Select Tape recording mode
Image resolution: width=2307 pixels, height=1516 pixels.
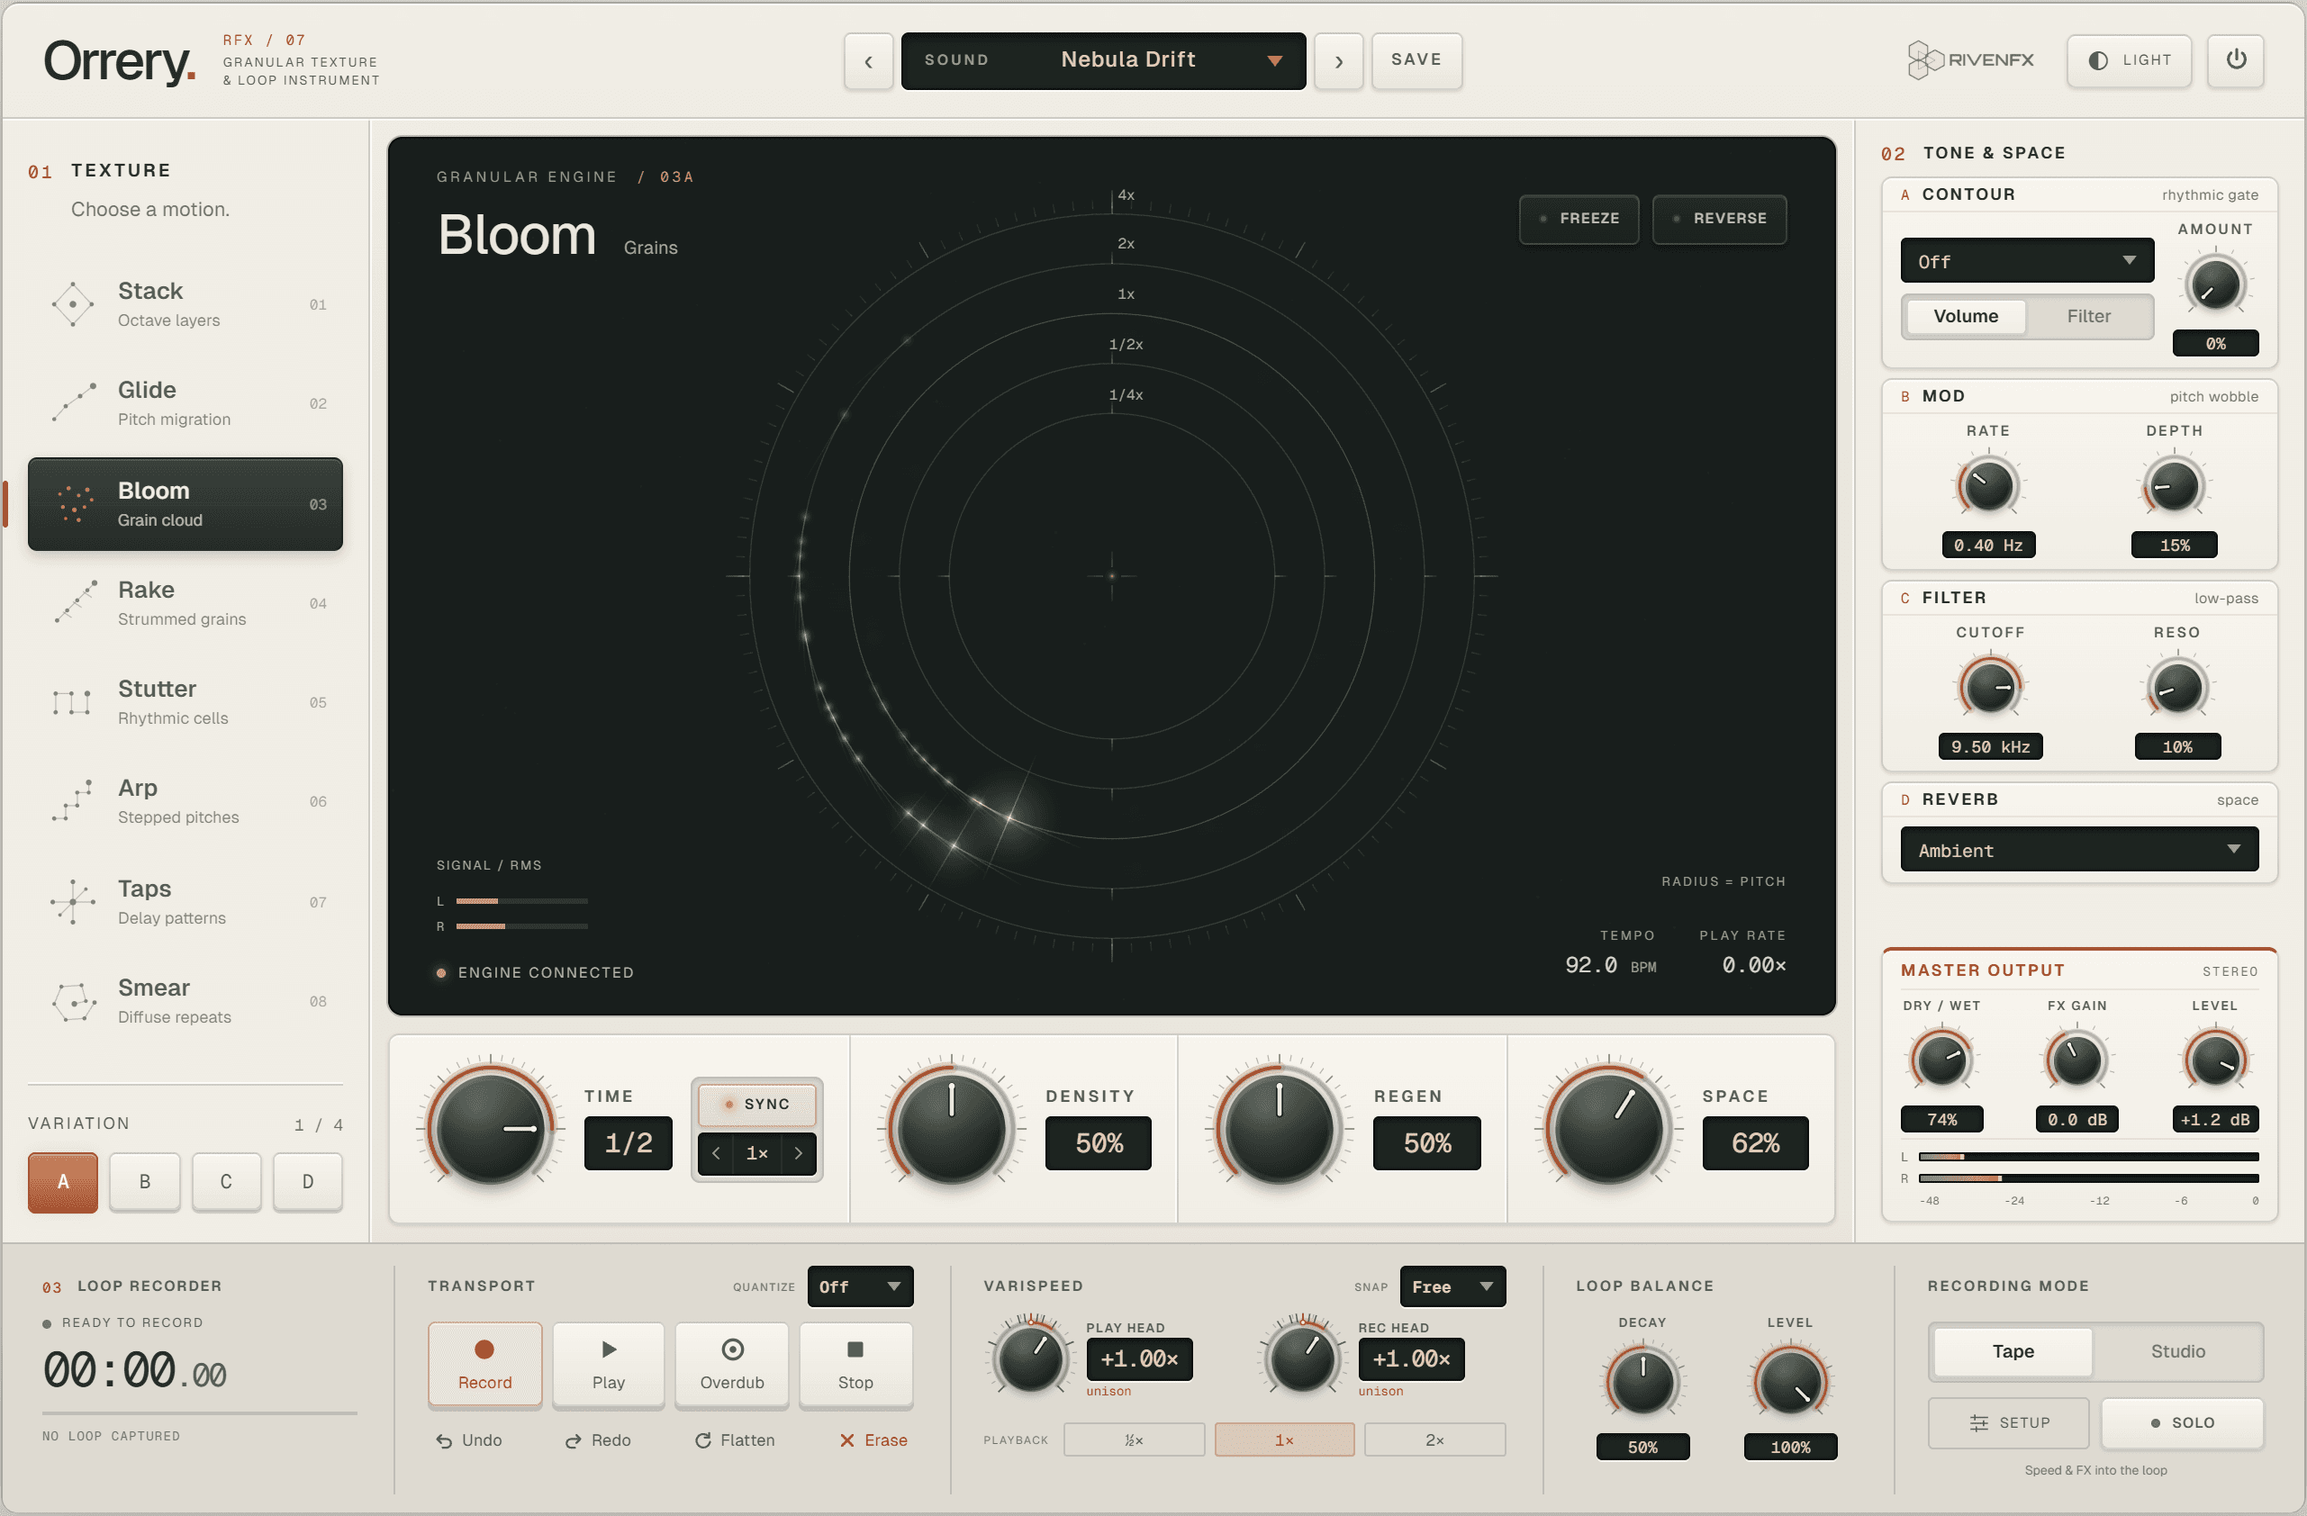point(2013,1350)
